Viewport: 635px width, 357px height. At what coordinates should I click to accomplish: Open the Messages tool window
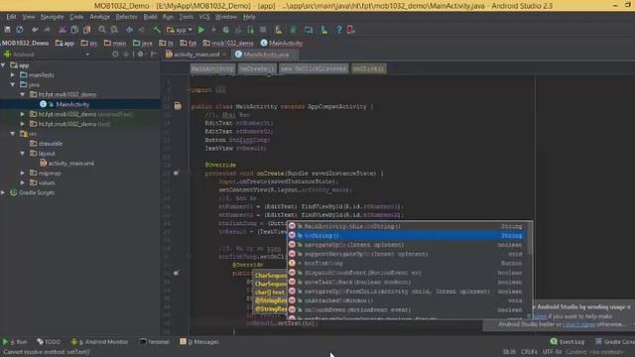tap(199, 342)
